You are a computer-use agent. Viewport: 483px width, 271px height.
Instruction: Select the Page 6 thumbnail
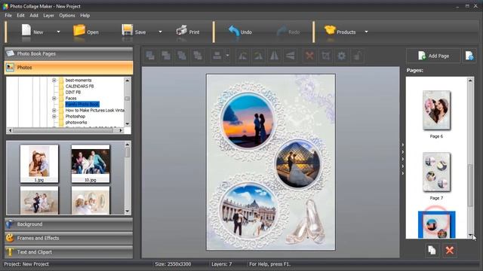point(436,111)
